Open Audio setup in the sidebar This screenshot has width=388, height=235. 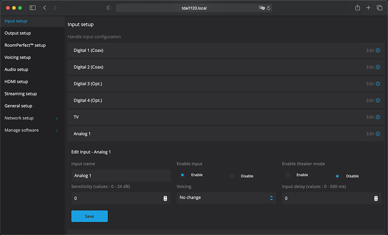coord(16,70)
